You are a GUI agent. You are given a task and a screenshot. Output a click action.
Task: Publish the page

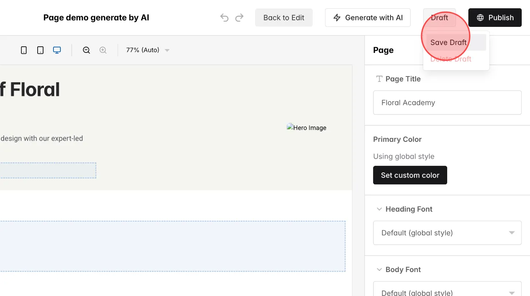pos(495,17)
